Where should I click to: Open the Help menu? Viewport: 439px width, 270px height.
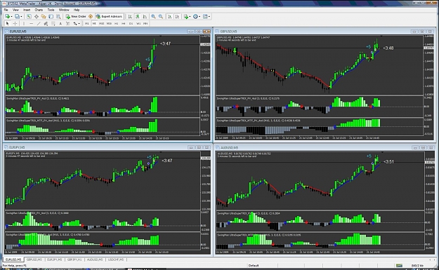click(77, 10)
